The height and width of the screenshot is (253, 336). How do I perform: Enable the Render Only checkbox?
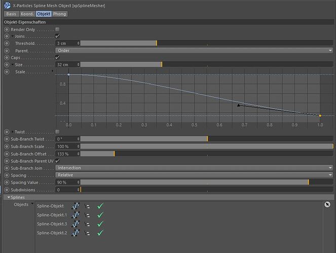[x=57, y=29]
